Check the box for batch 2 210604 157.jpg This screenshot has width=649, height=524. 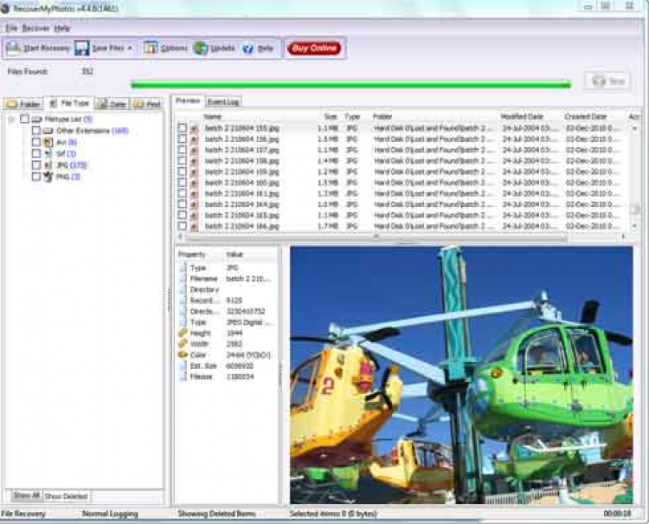[x=182, y=149]
